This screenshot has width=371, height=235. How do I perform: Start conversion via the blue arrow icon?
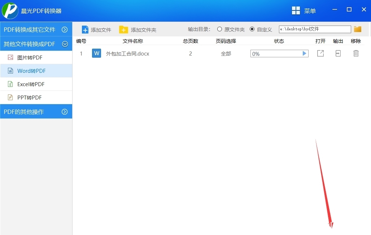(x=305, y=53)
